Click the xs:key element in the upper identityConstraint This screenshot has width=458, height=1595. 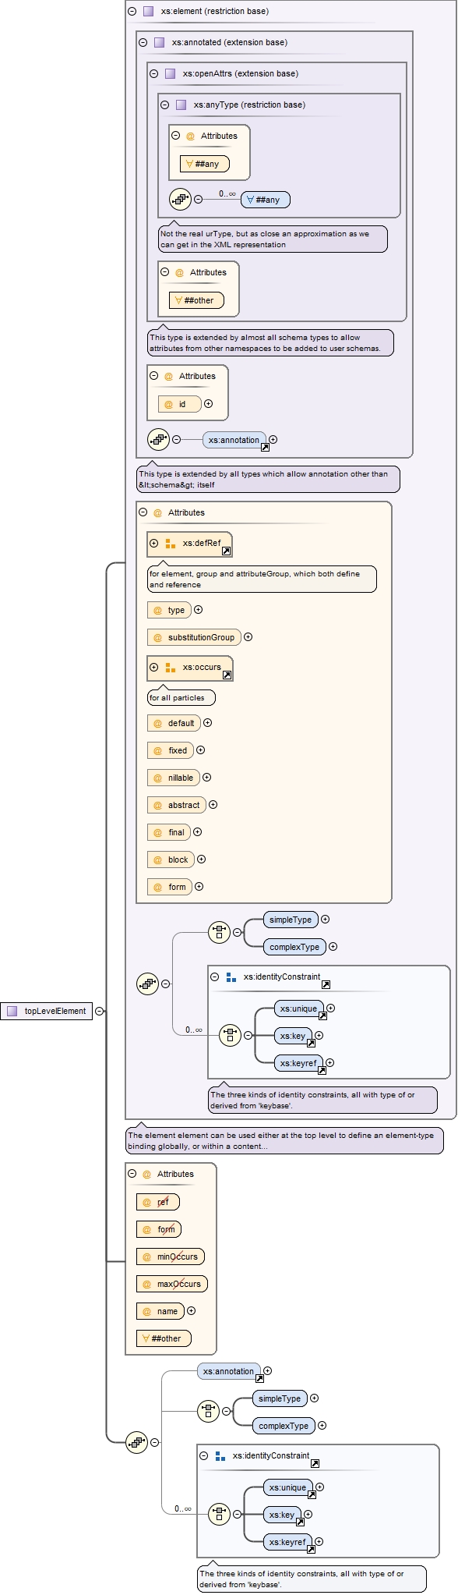293,1036
